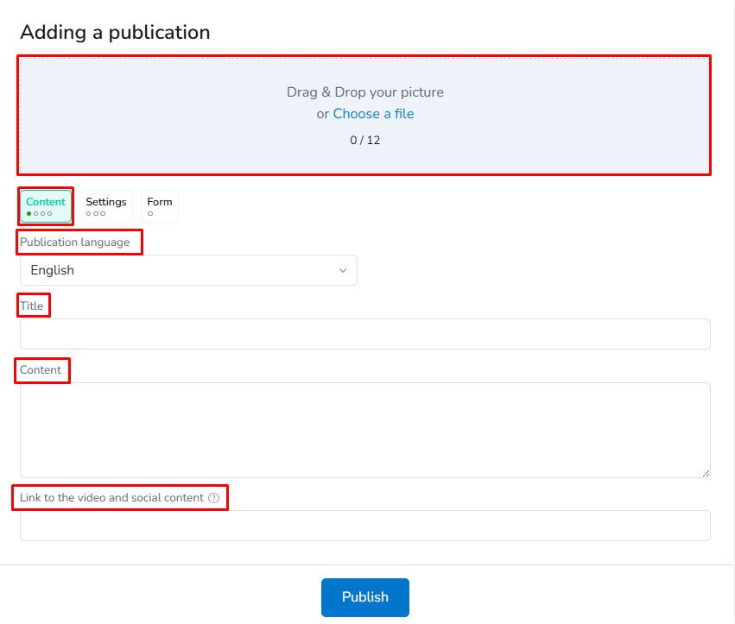Open the Publication language dropdown showing English

click(x=187, y=270)
